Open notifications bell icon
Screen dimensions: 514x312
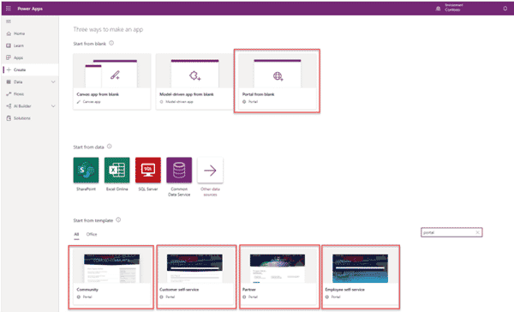click(x=505, y=9)
